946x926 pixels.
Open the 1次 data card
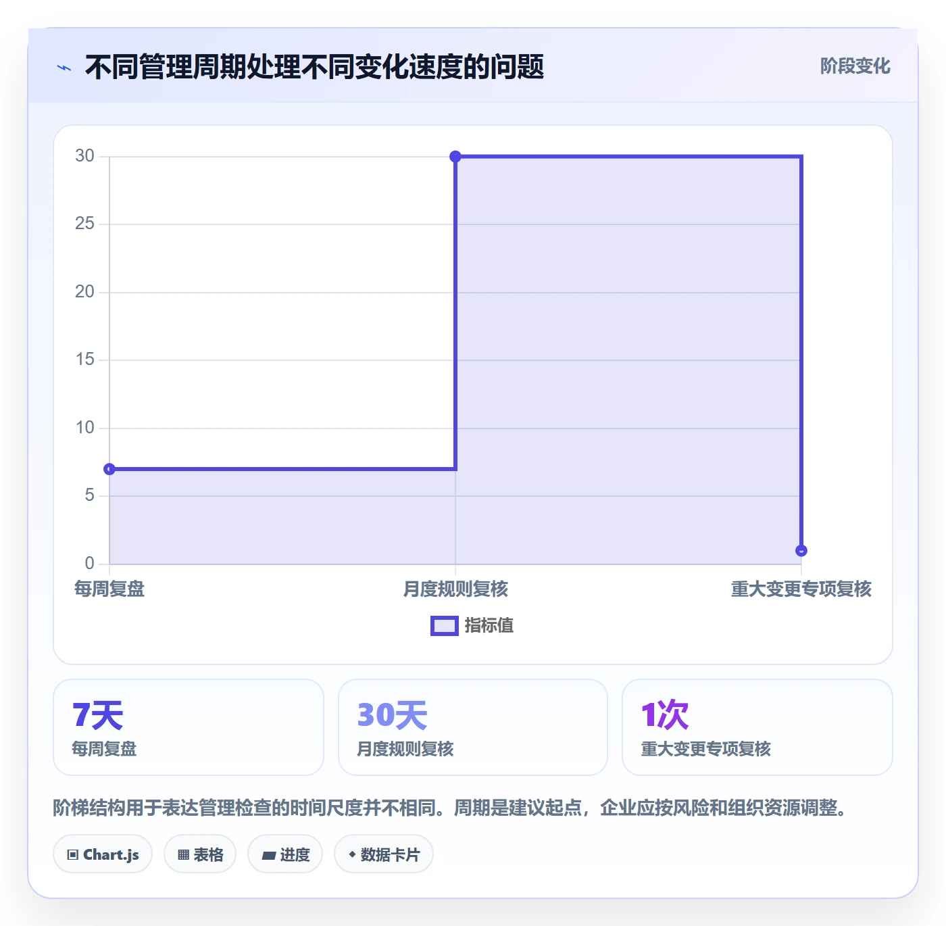757,727
